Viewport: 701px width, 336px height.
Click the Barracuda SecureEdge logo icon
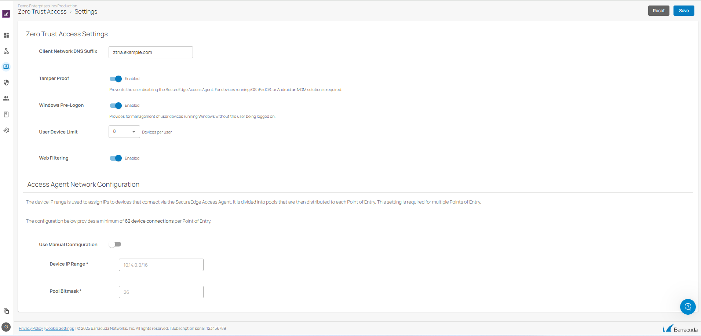(6, 14)
